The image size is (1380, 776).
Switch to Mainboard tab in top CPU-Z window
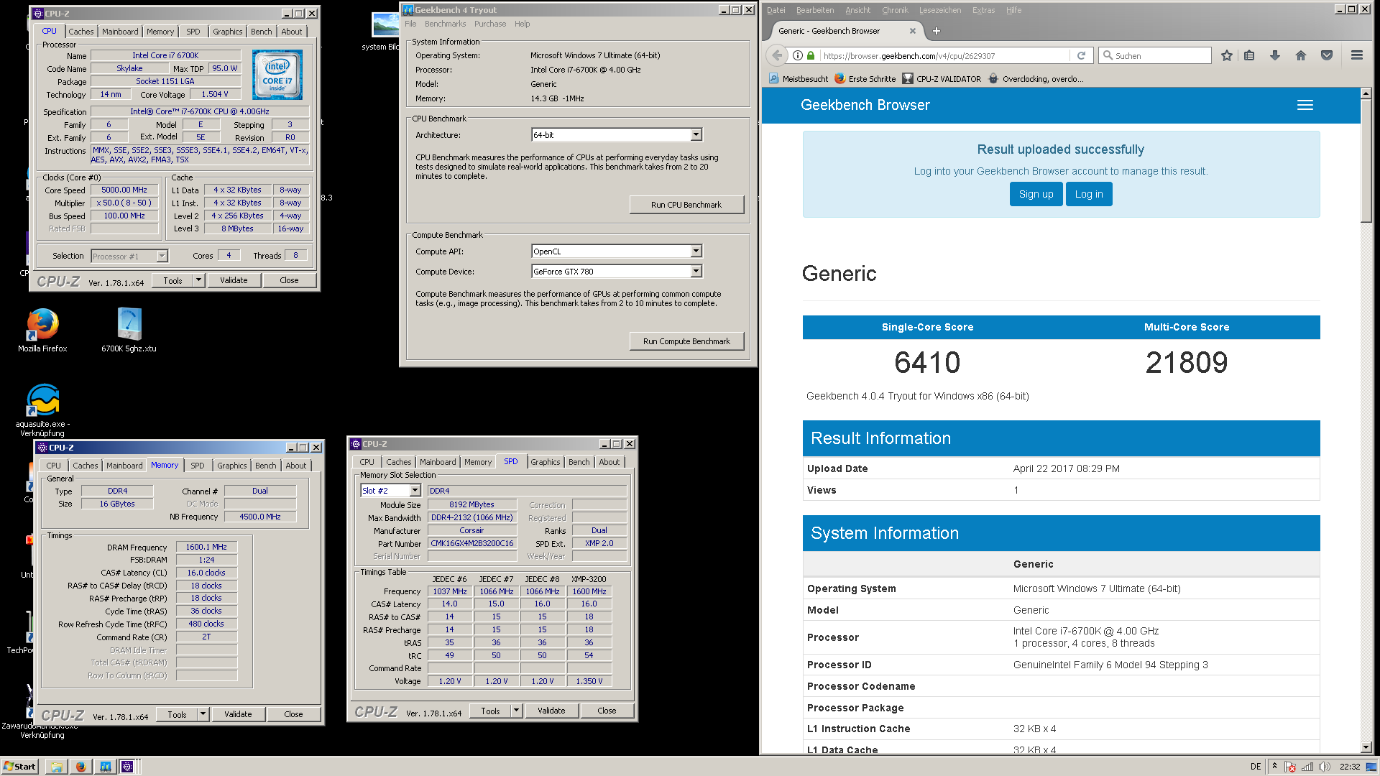coord(120,32)
